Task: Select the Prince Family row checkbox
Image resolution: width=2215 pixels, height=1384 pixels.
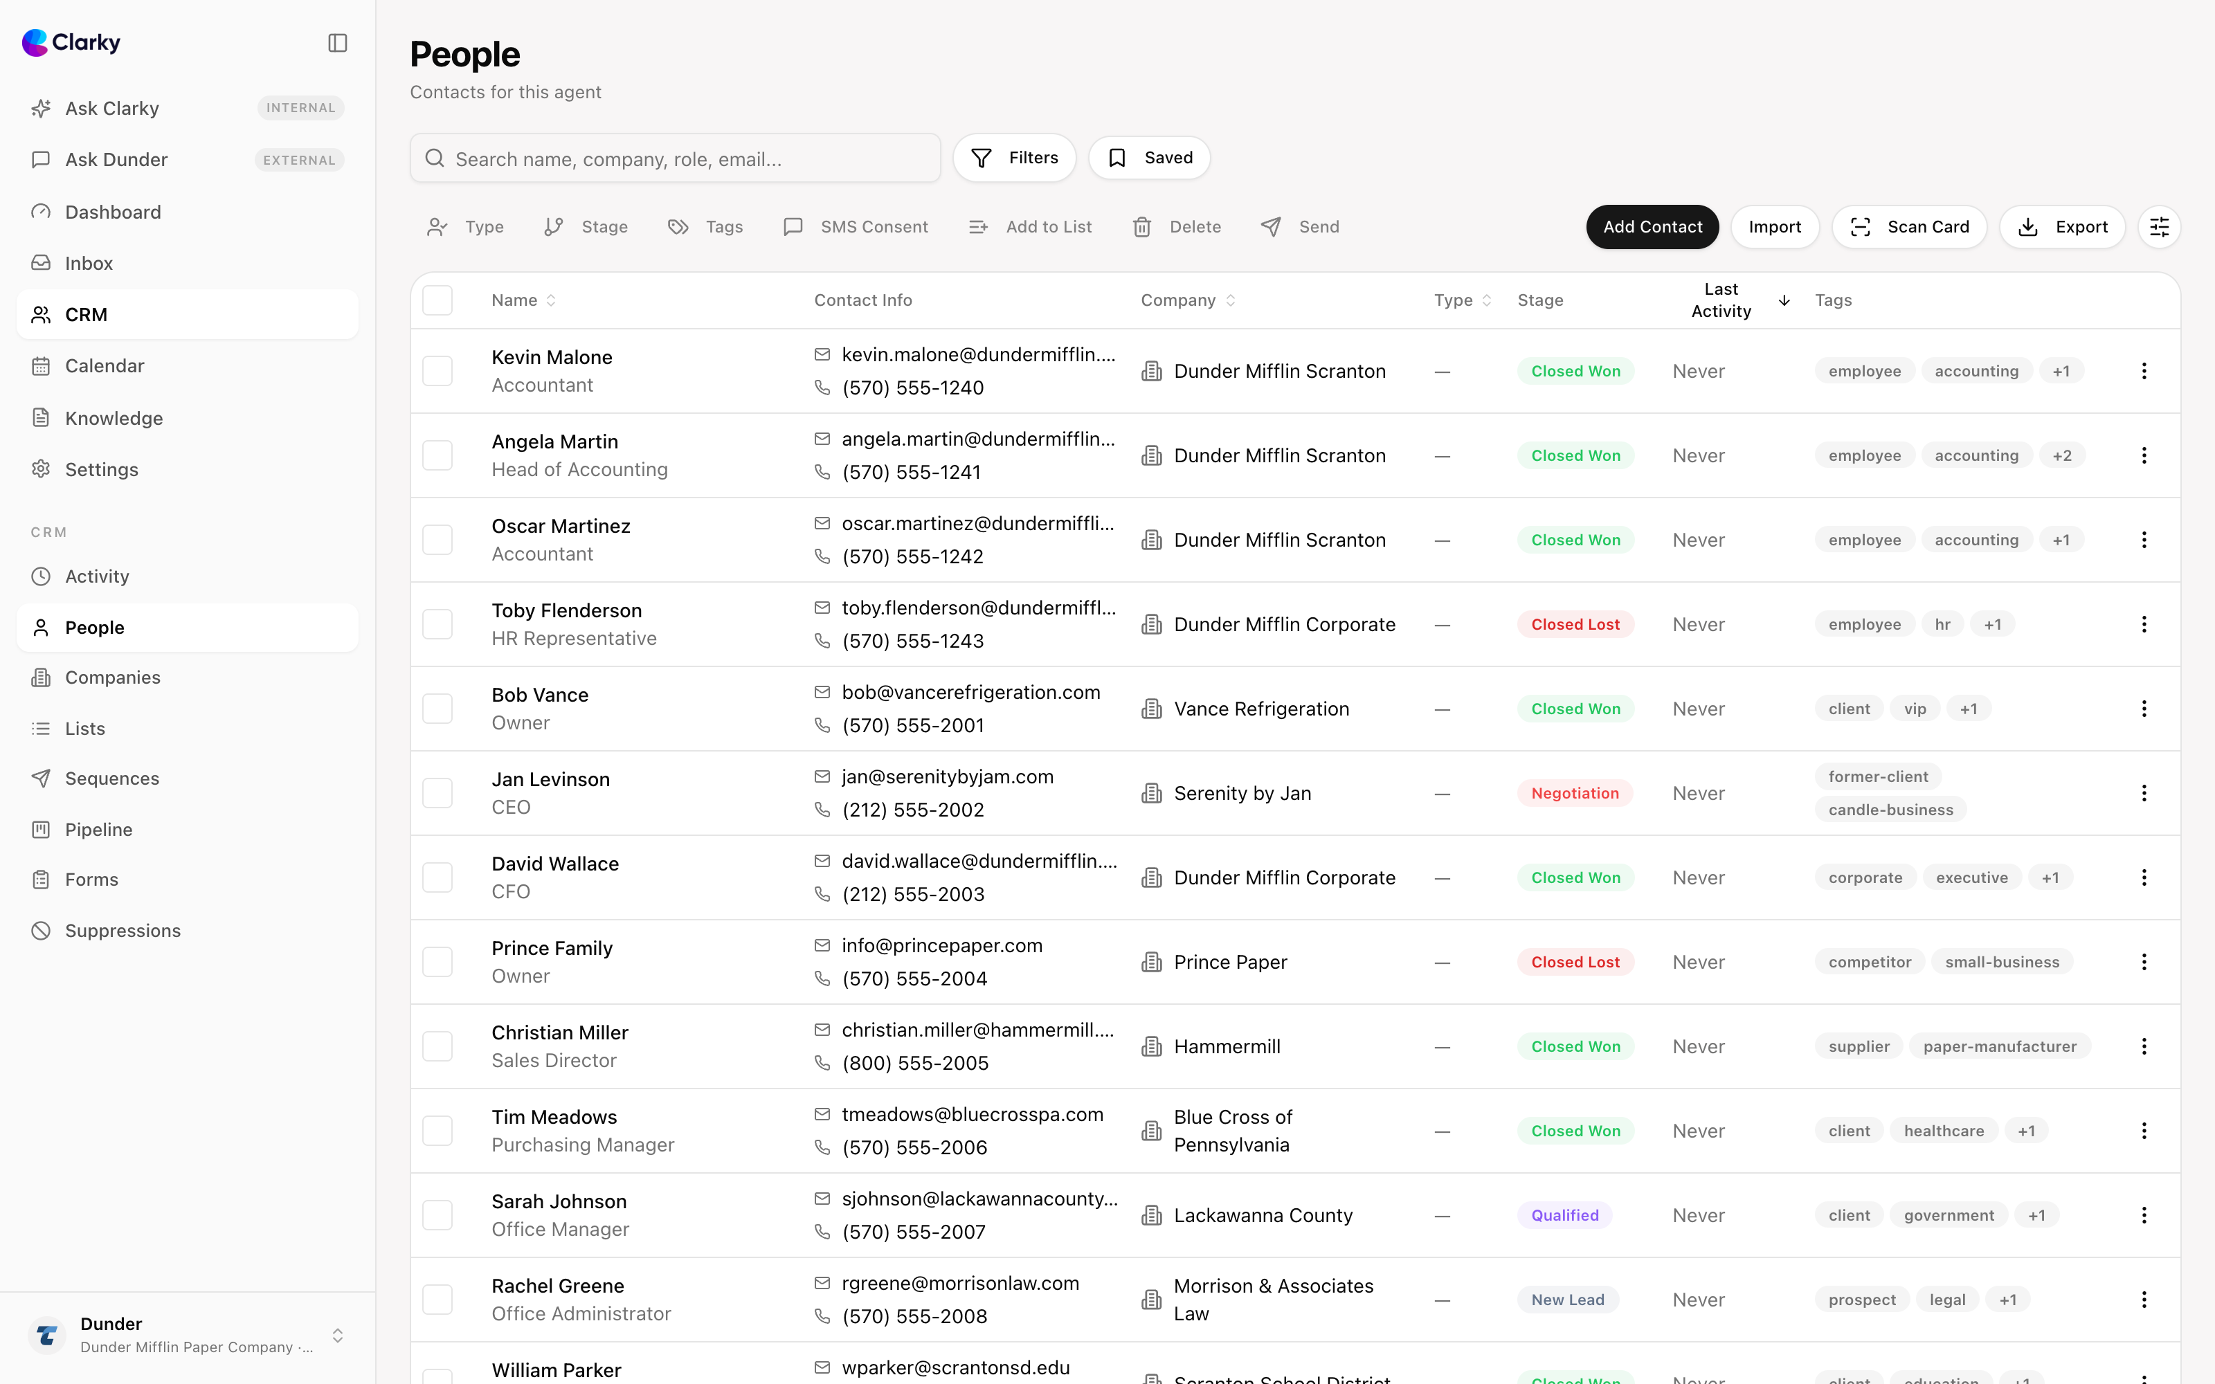Action: [x=437, y=962]
